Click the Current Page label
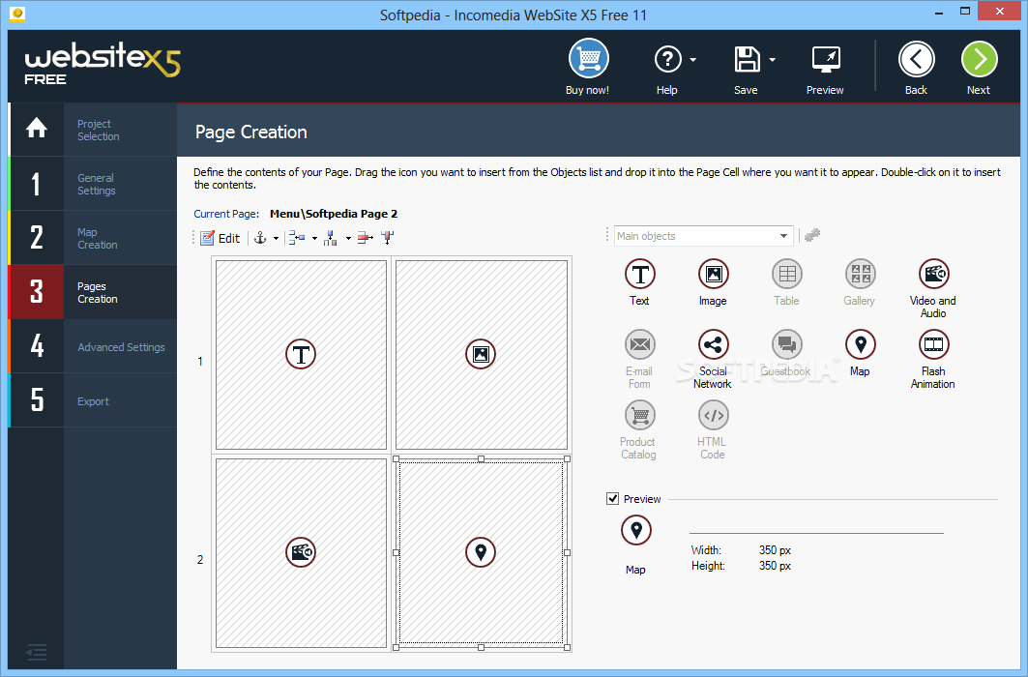Screen dimensions: 1028x677 click(x=226, y=214)
